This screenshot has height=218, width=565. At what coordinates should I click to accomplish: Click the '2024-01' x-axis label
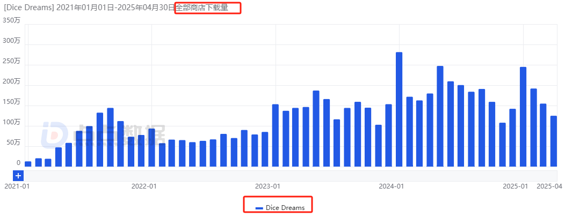coord(392,186)
